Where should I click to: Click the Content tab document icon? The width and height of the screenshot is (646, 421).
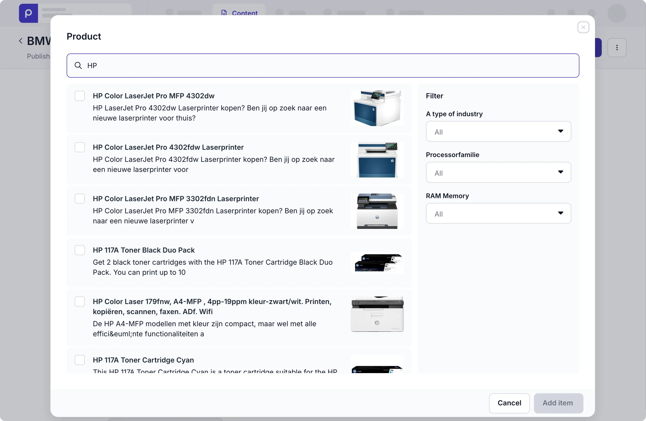tap(224, 13)
